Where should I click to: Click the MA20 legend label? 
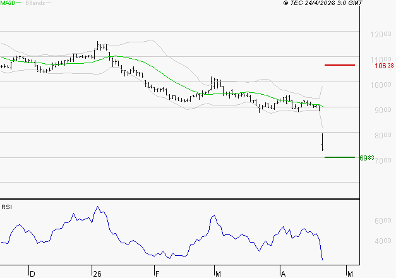tap(8, 3)
